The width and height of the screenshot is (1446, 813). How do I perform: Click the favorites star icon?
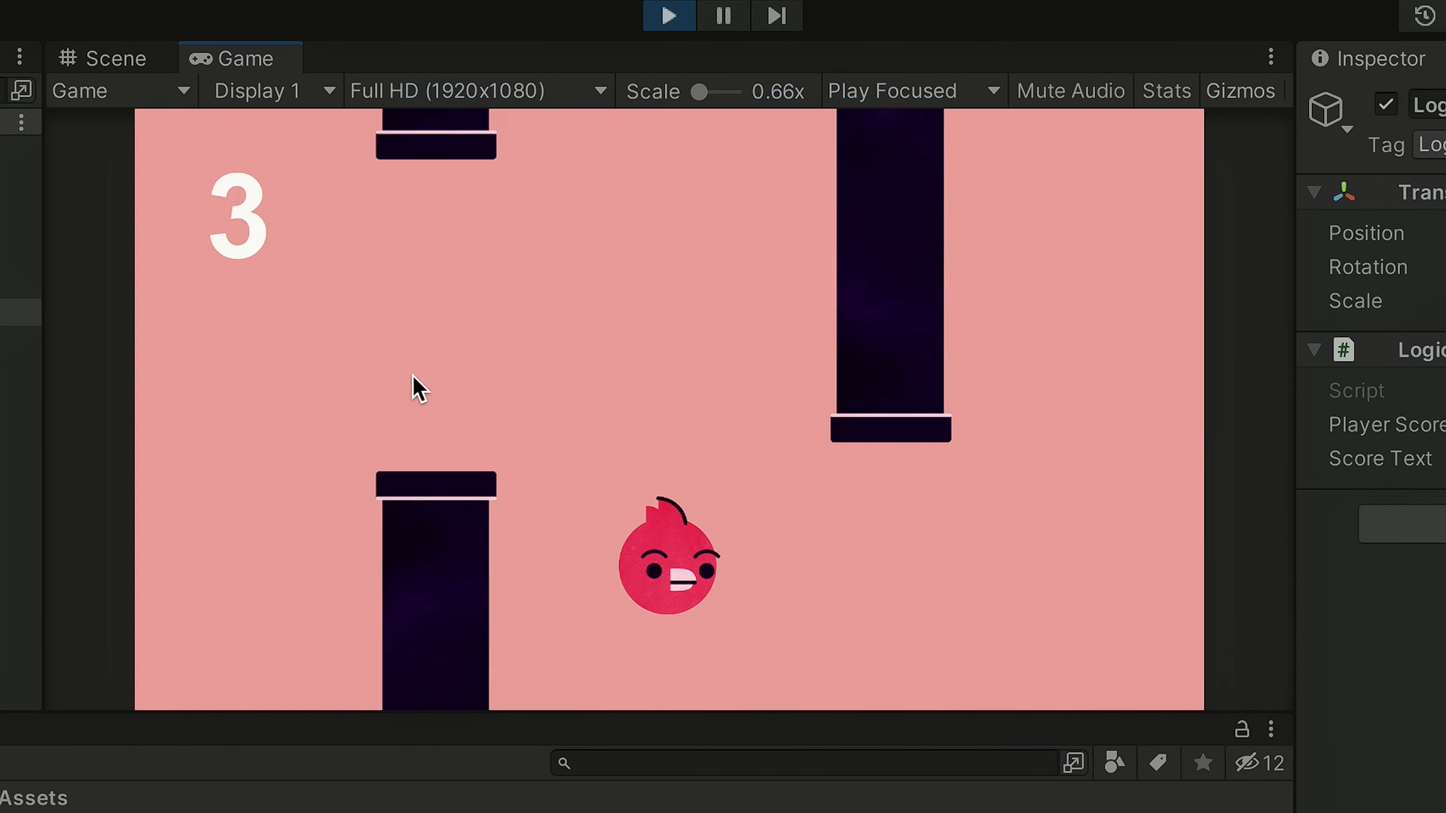point(1203,763)
